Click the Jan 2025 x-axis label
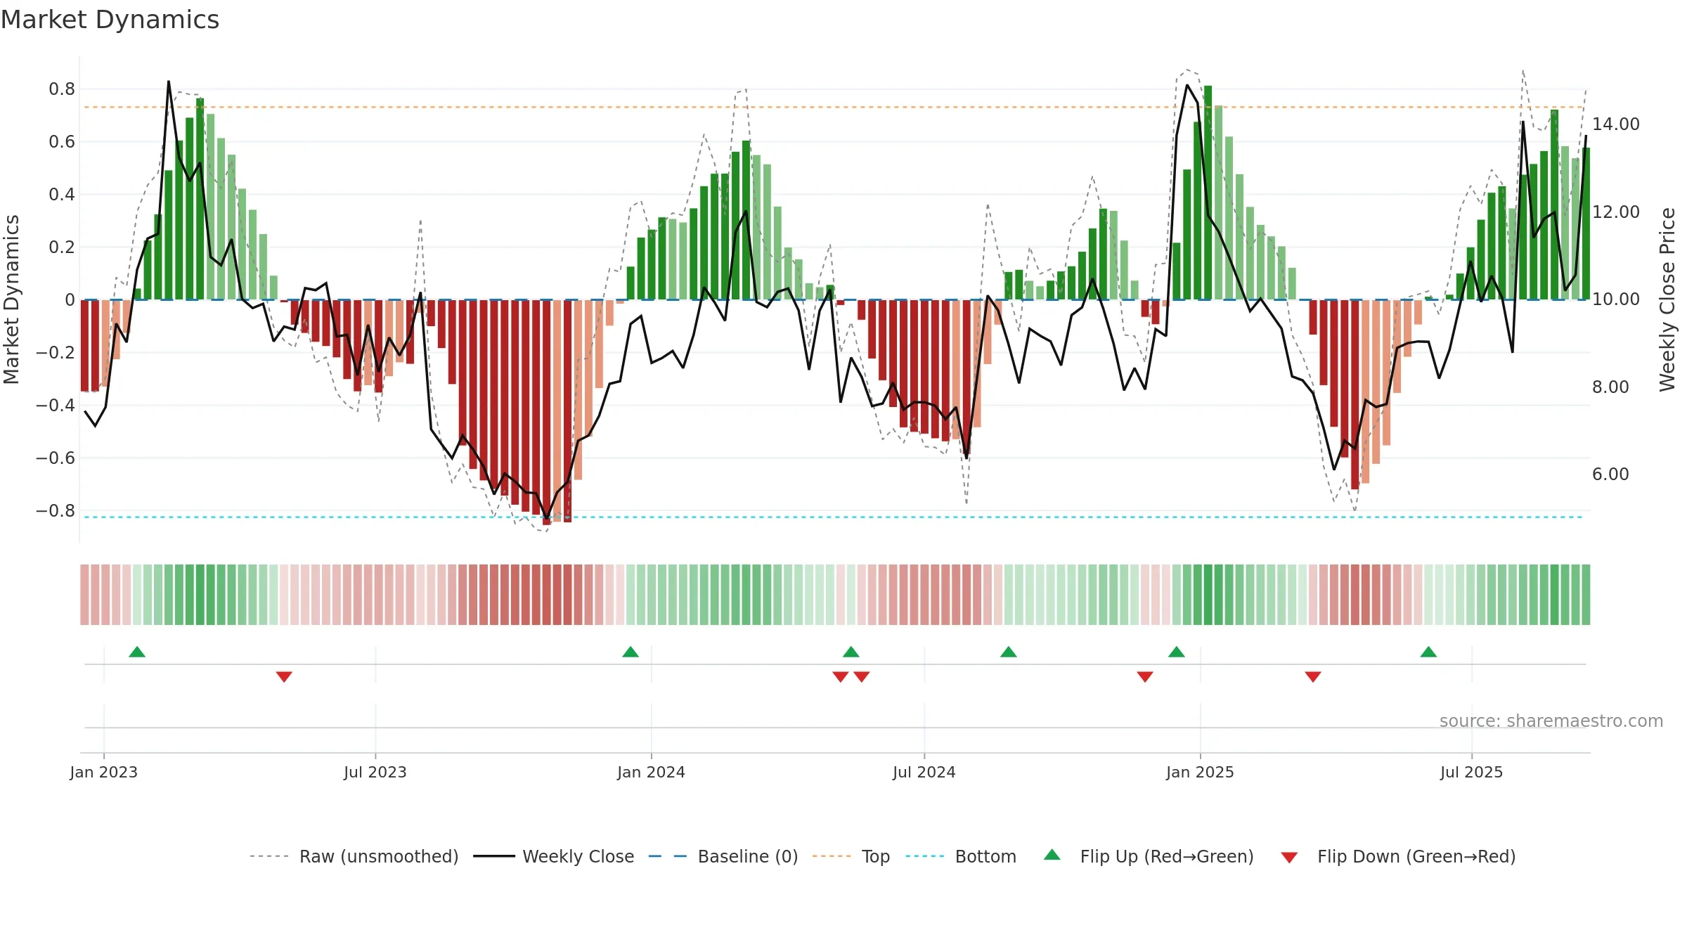Image resolution: width=1687 pixels, height=949 pixels. pyautogui.click(x=1201, y=772)
